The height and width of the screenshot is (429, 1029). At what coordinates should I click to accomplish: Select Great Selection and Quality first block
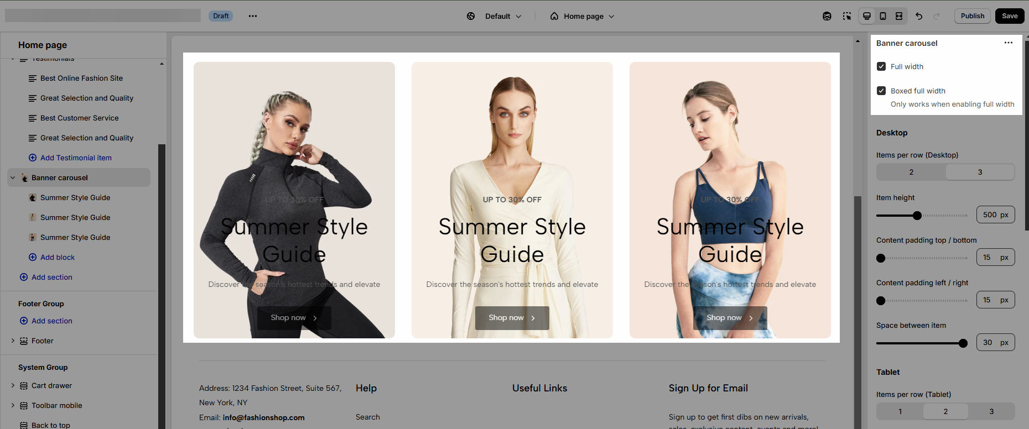click(87, 98)
